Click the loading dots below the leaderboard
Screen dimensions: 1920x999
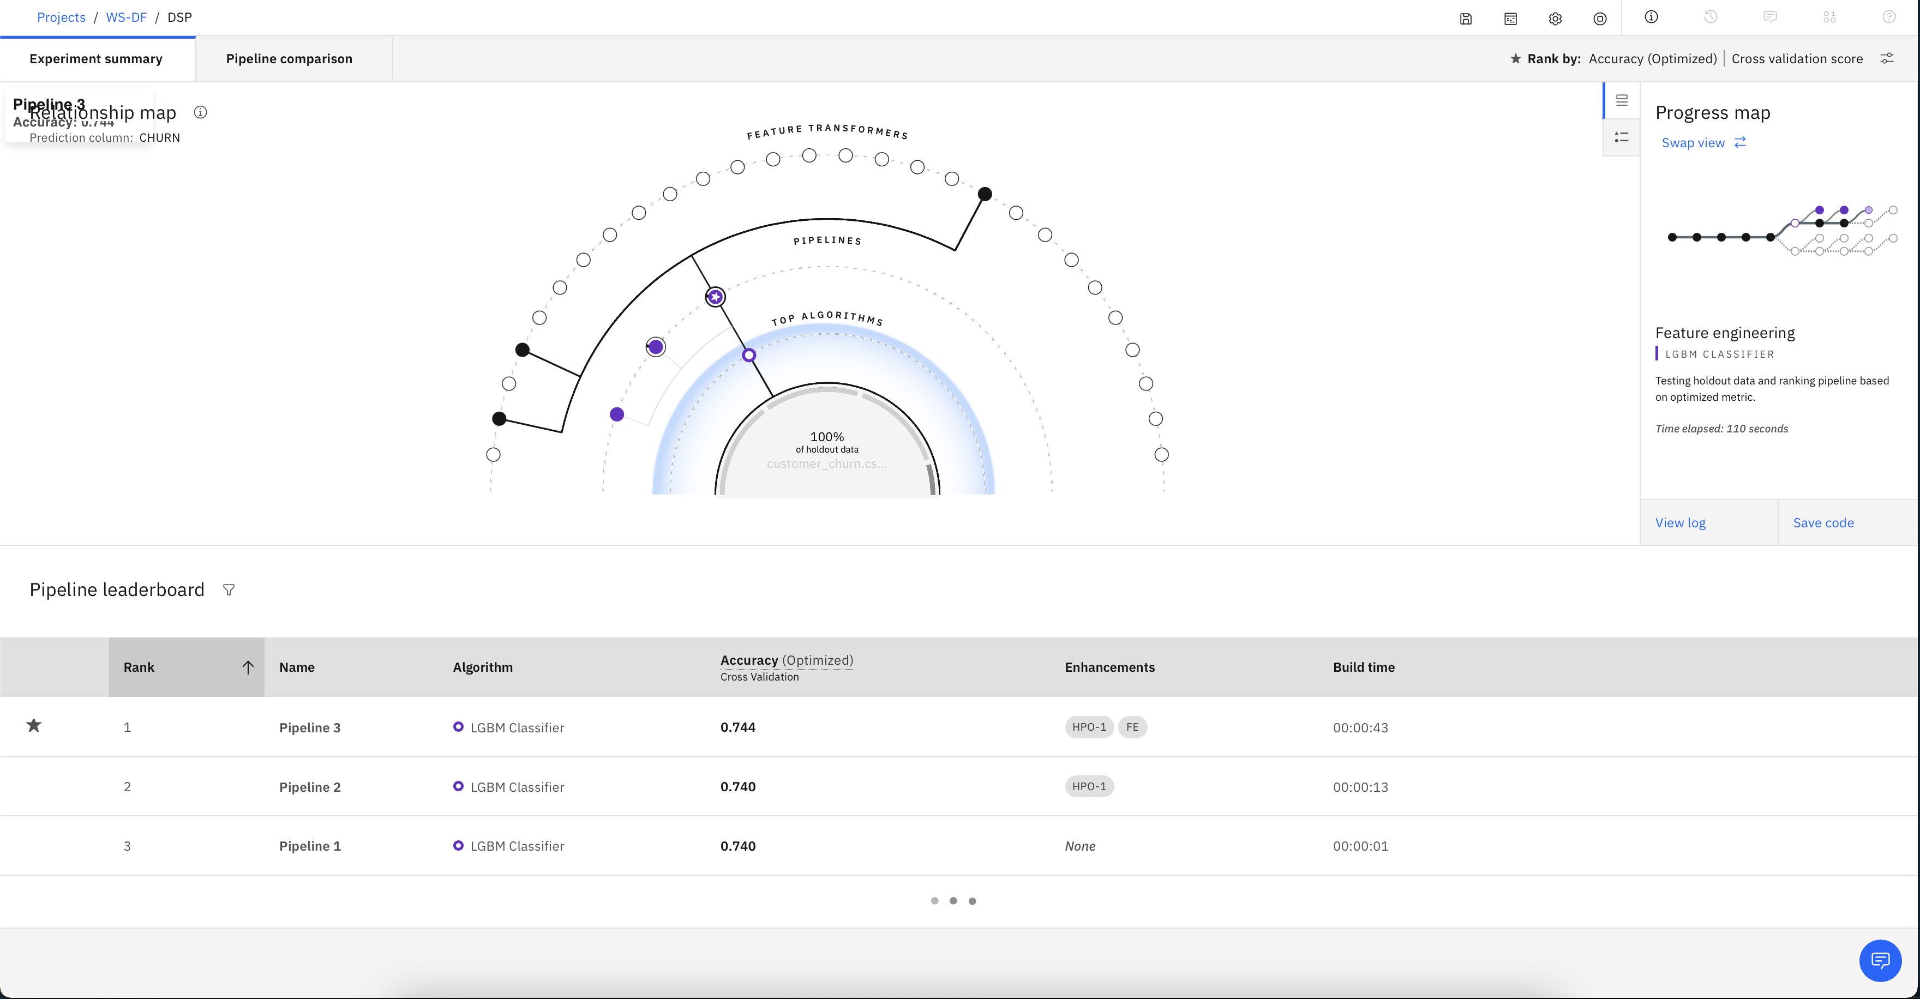coord(953,901)
